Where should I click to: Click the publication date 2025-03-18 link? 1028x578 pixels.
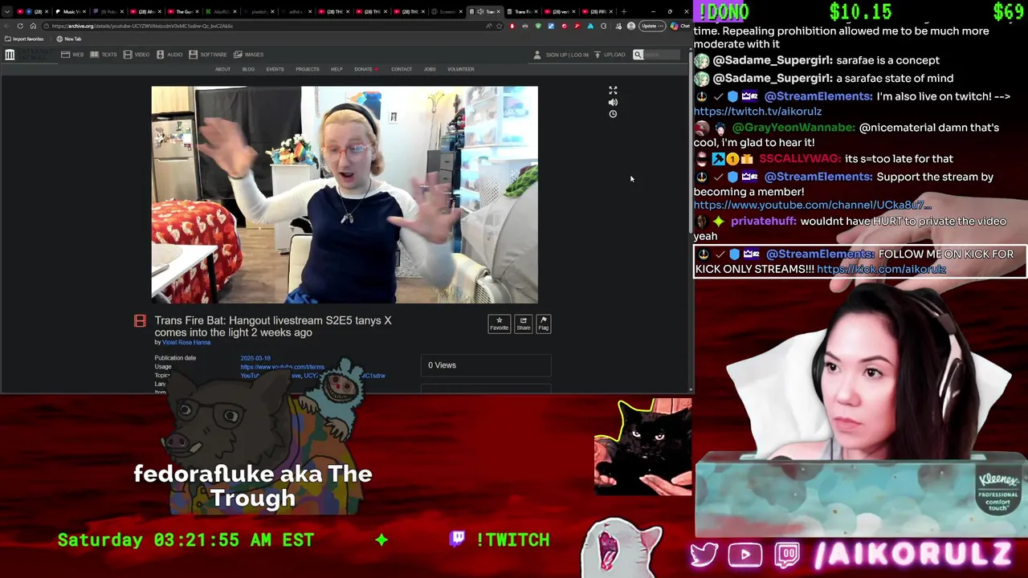click(255, 358)
